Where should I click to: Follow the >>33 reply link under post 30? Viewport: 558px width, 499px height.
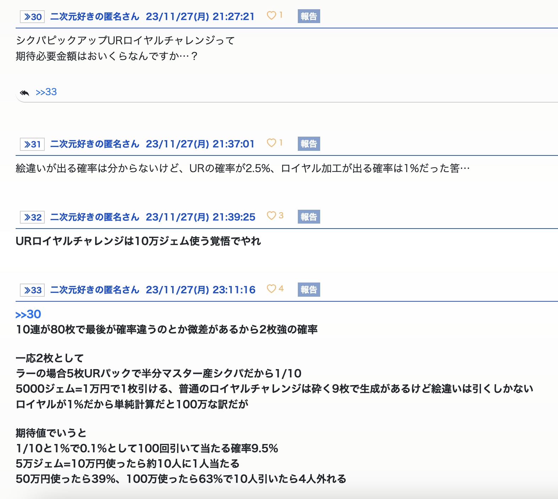coord(46,92)
